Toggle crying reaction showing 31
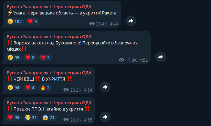Screen dimensions: 211x126 coord(31,117)
